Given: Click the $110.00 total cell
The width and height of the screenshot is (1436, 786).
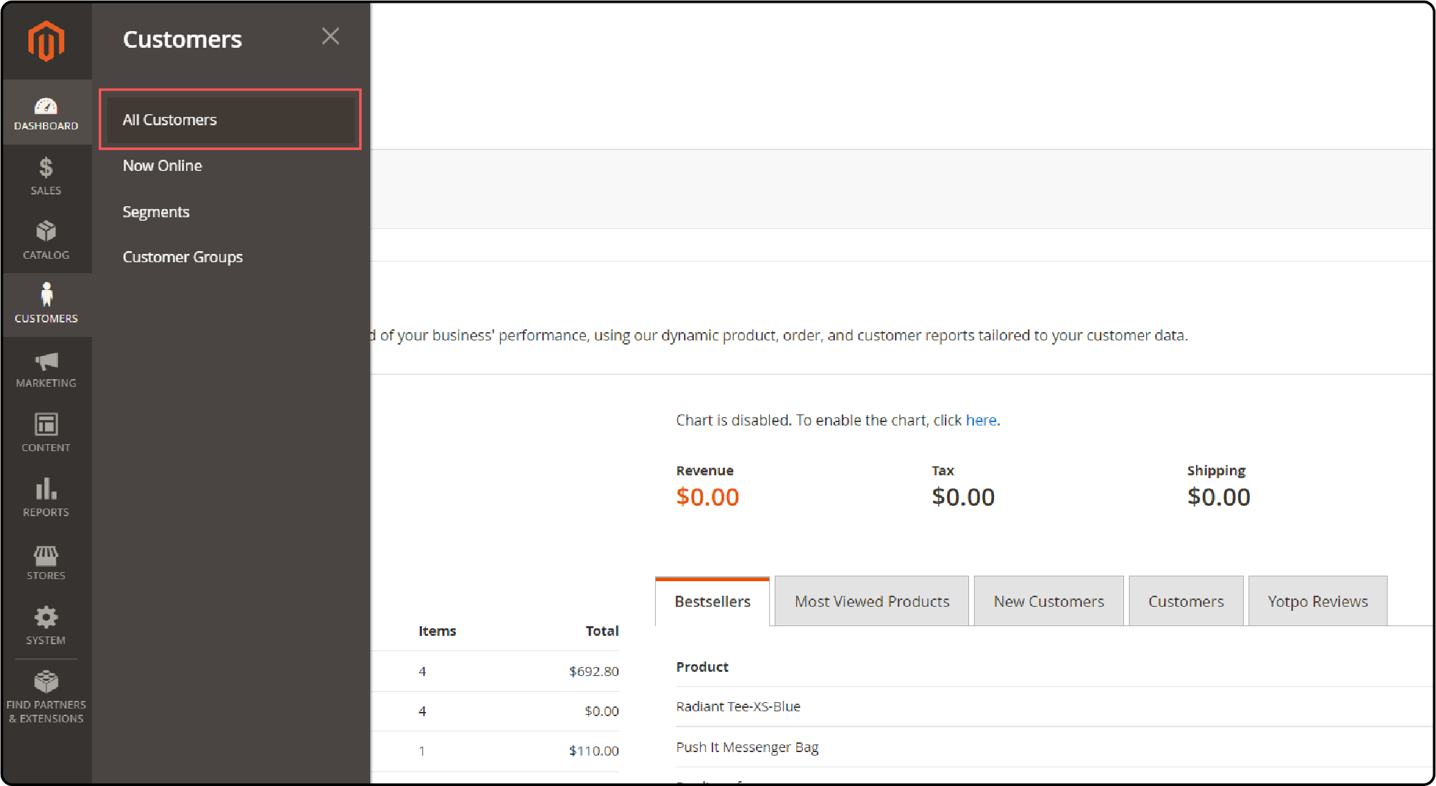Looking at the screenshot, I should click(593, 751).
